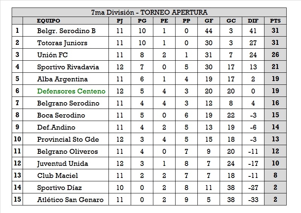Click the table title 7ma División - TORNEO APERTURA
301x213 pixels.
(149, 12)
